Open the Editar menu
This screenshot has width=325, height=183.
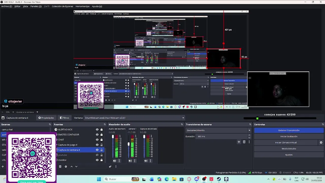click(18, 6)
